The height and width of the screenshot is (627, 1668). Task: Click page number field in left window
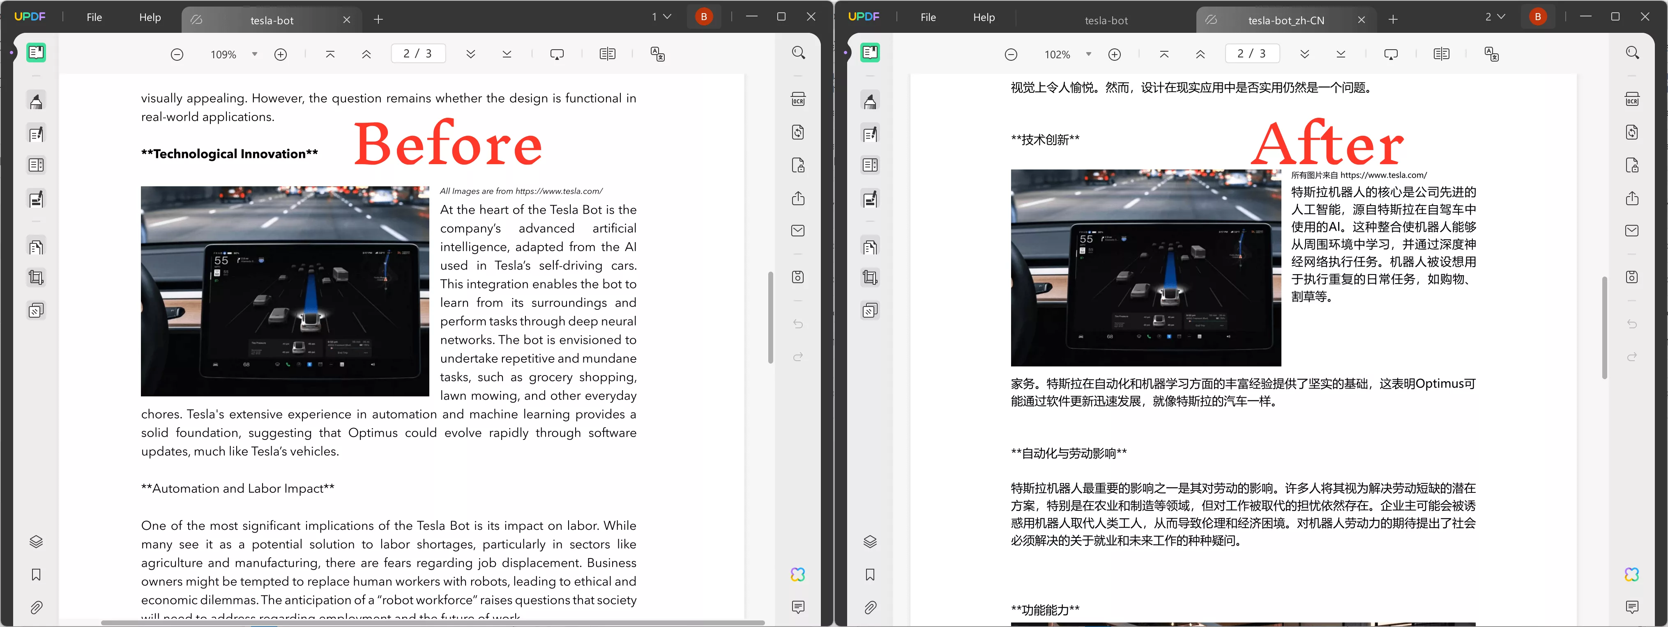[x=418, y=54]
